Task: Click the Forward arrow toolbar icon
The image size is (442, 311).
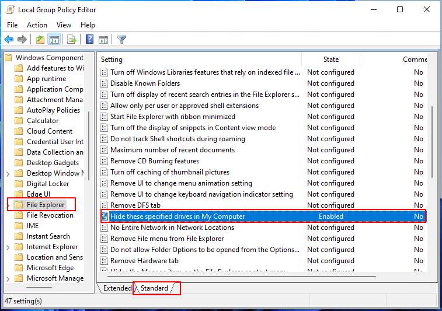Action: pos(22,40)
